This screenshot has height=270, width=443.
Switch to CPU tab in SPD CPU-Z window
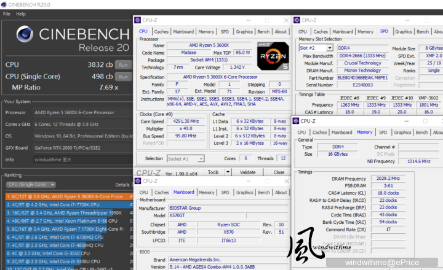(302, 31)
